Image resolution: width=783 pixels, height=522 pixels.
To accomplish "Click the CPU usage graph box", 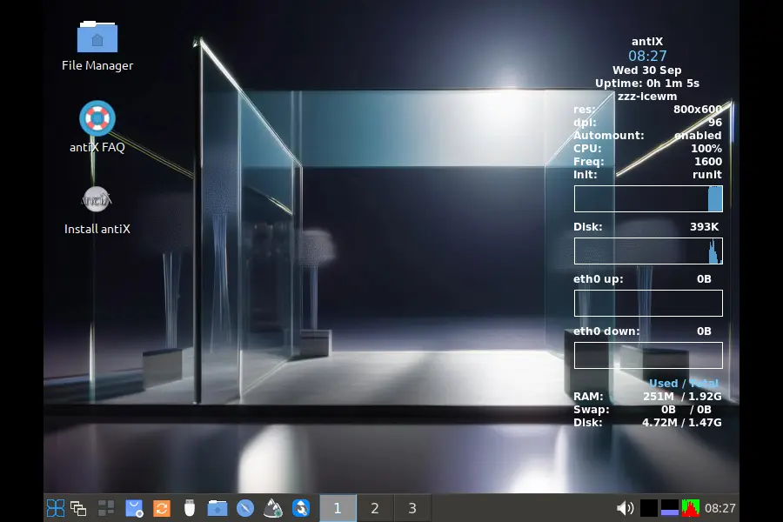I will (648, 199).
